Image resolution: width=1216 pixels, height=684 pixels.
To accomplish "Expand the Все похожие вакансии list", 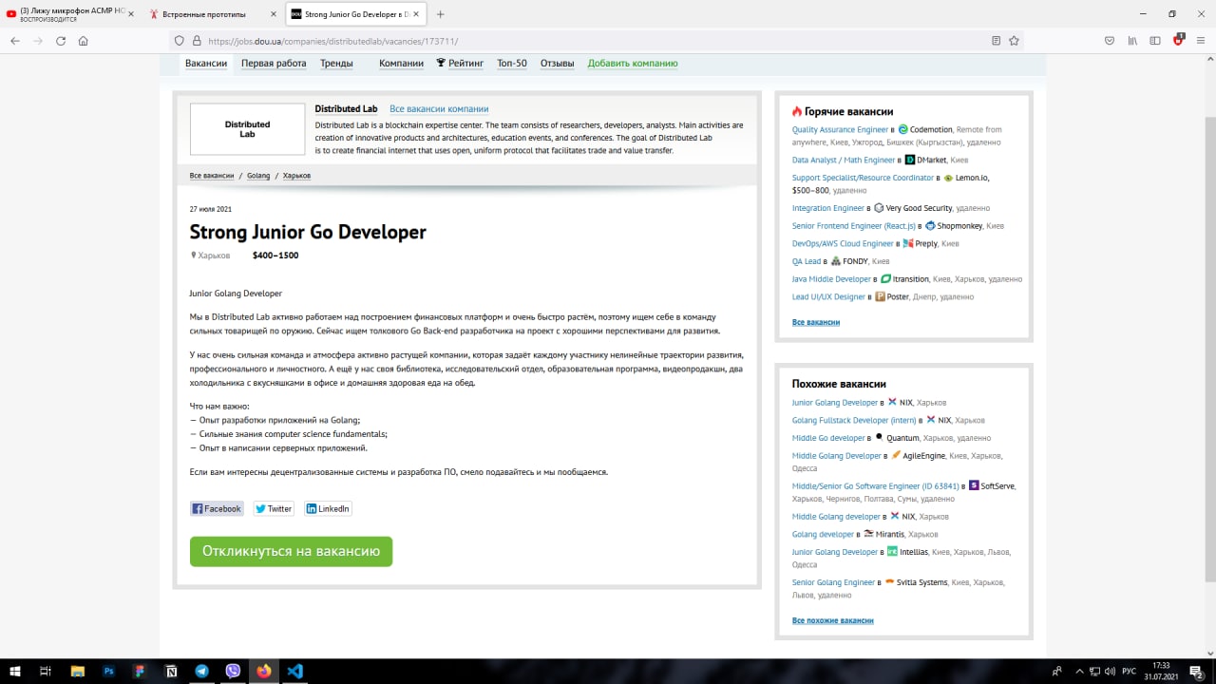I will point(832,620).
